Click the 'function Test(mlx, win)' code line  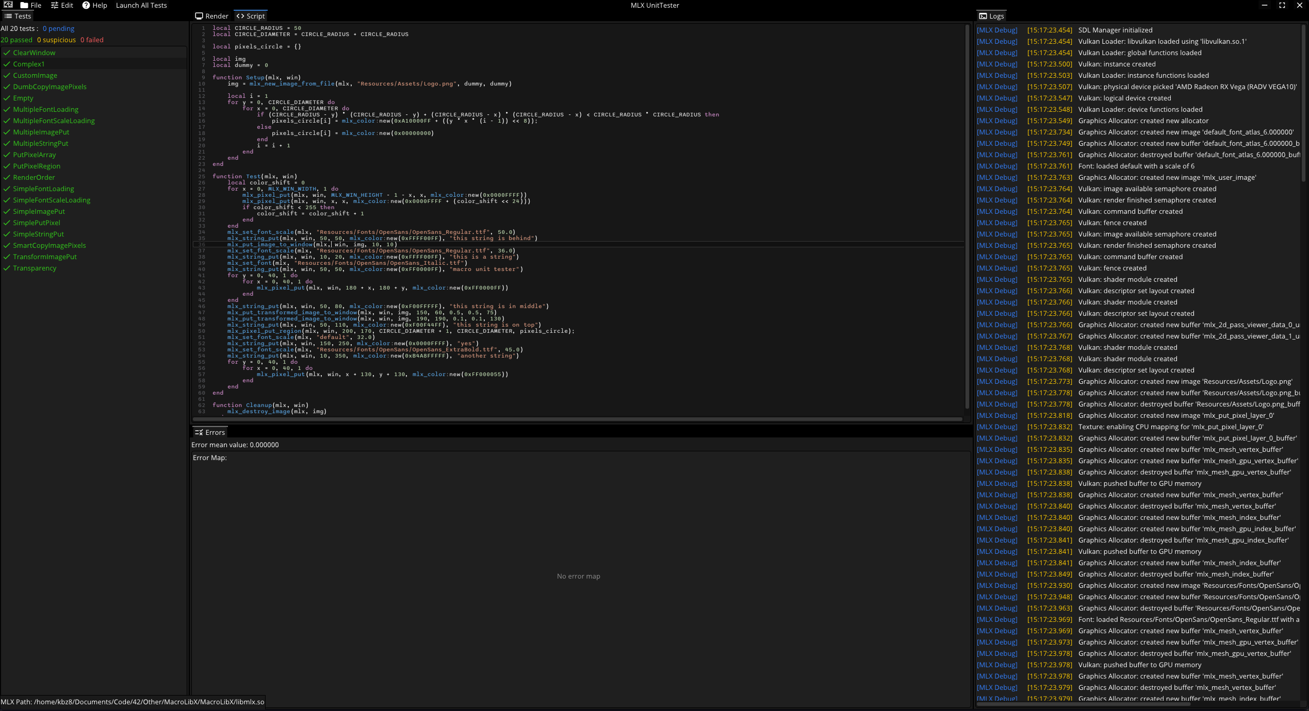pos(254,176)
